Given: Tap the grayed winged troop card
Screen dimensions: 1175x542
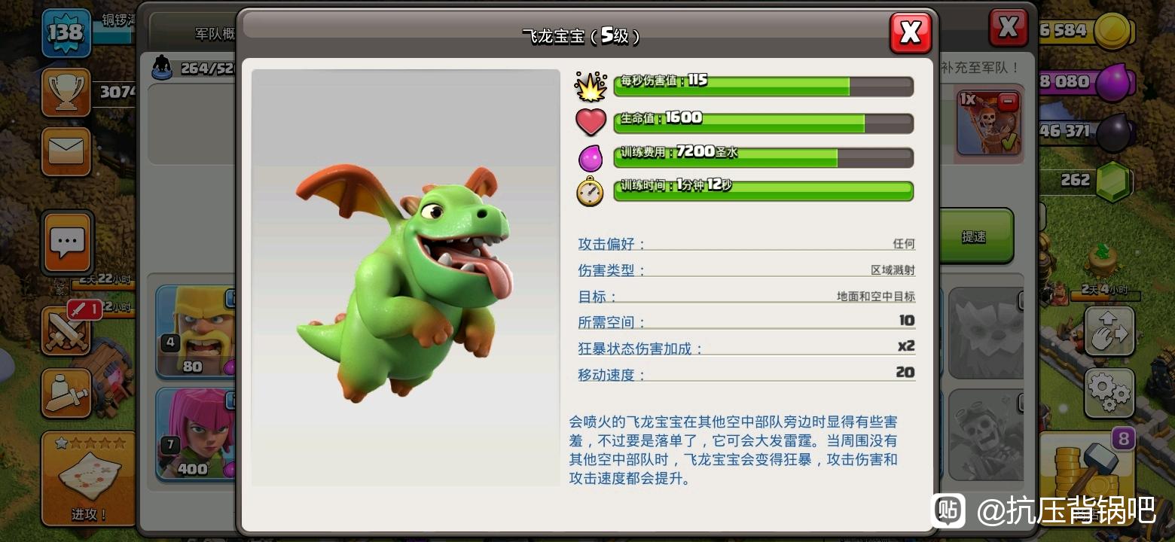Looking at the screenshot, I should coord(986,333).
